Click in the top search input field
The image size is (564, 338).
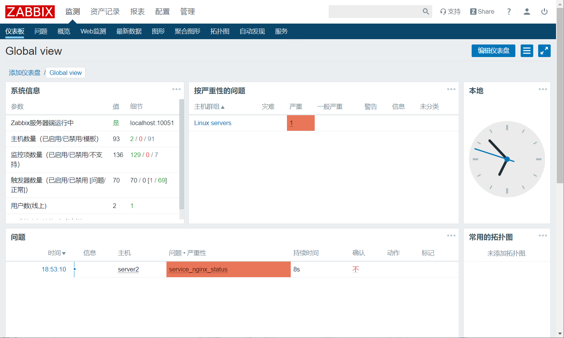point(374,12)
